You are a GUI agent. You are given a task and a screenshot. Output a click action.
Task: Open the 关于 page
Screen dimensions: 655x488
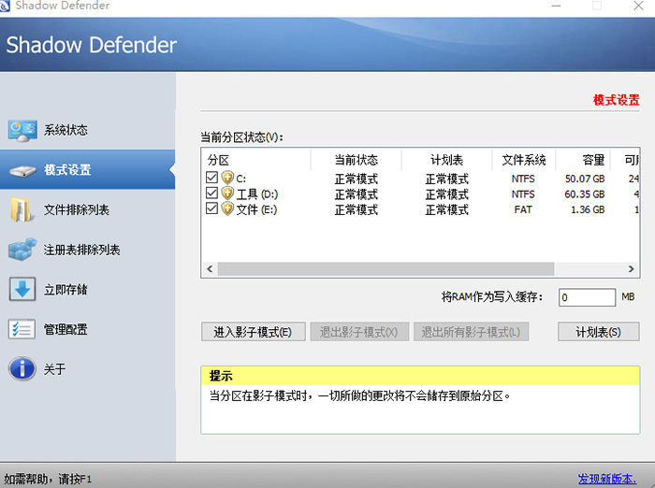[x=87, y=369]
